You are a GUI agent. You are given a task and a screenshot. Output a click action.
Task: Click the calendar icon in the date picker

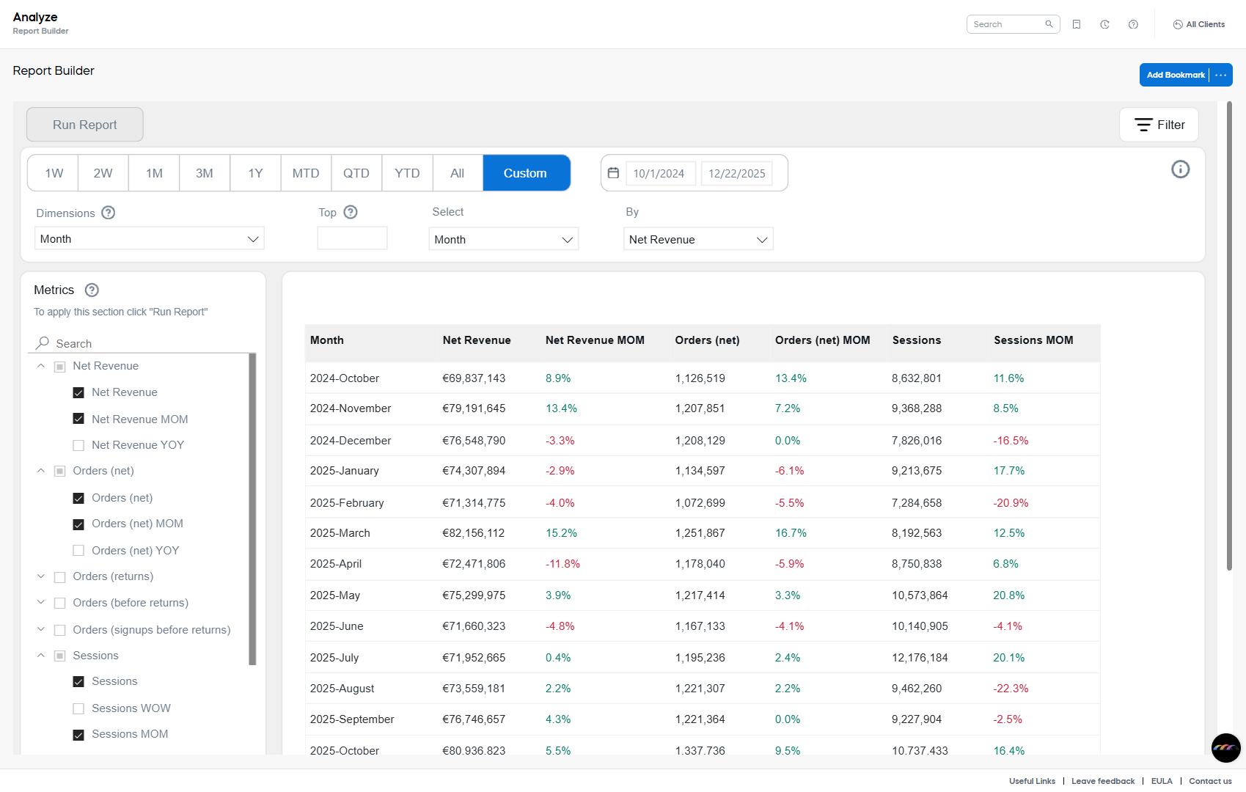click(x=614, y=172)
